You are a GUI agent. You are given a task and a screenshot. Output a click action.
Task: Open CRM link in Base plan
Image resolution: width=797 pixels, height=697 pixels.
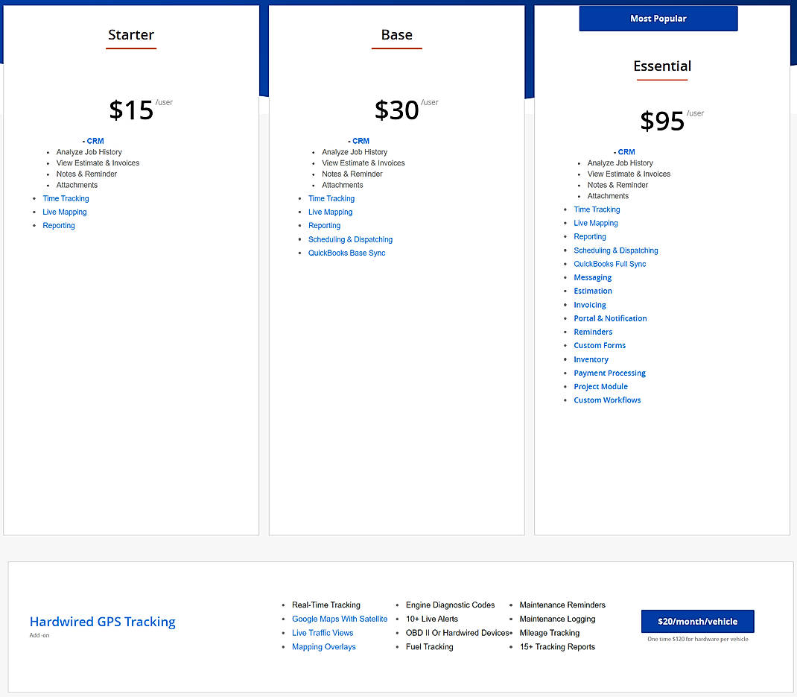point(361,141)
